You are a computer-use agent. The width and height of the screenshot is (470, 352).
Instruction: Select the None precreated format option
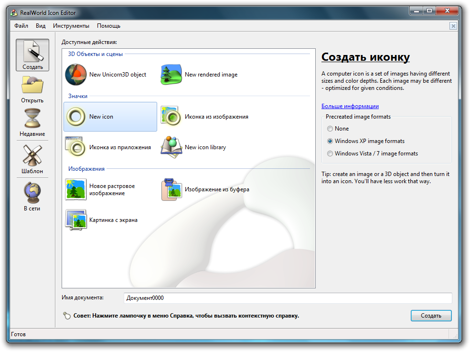330,129
